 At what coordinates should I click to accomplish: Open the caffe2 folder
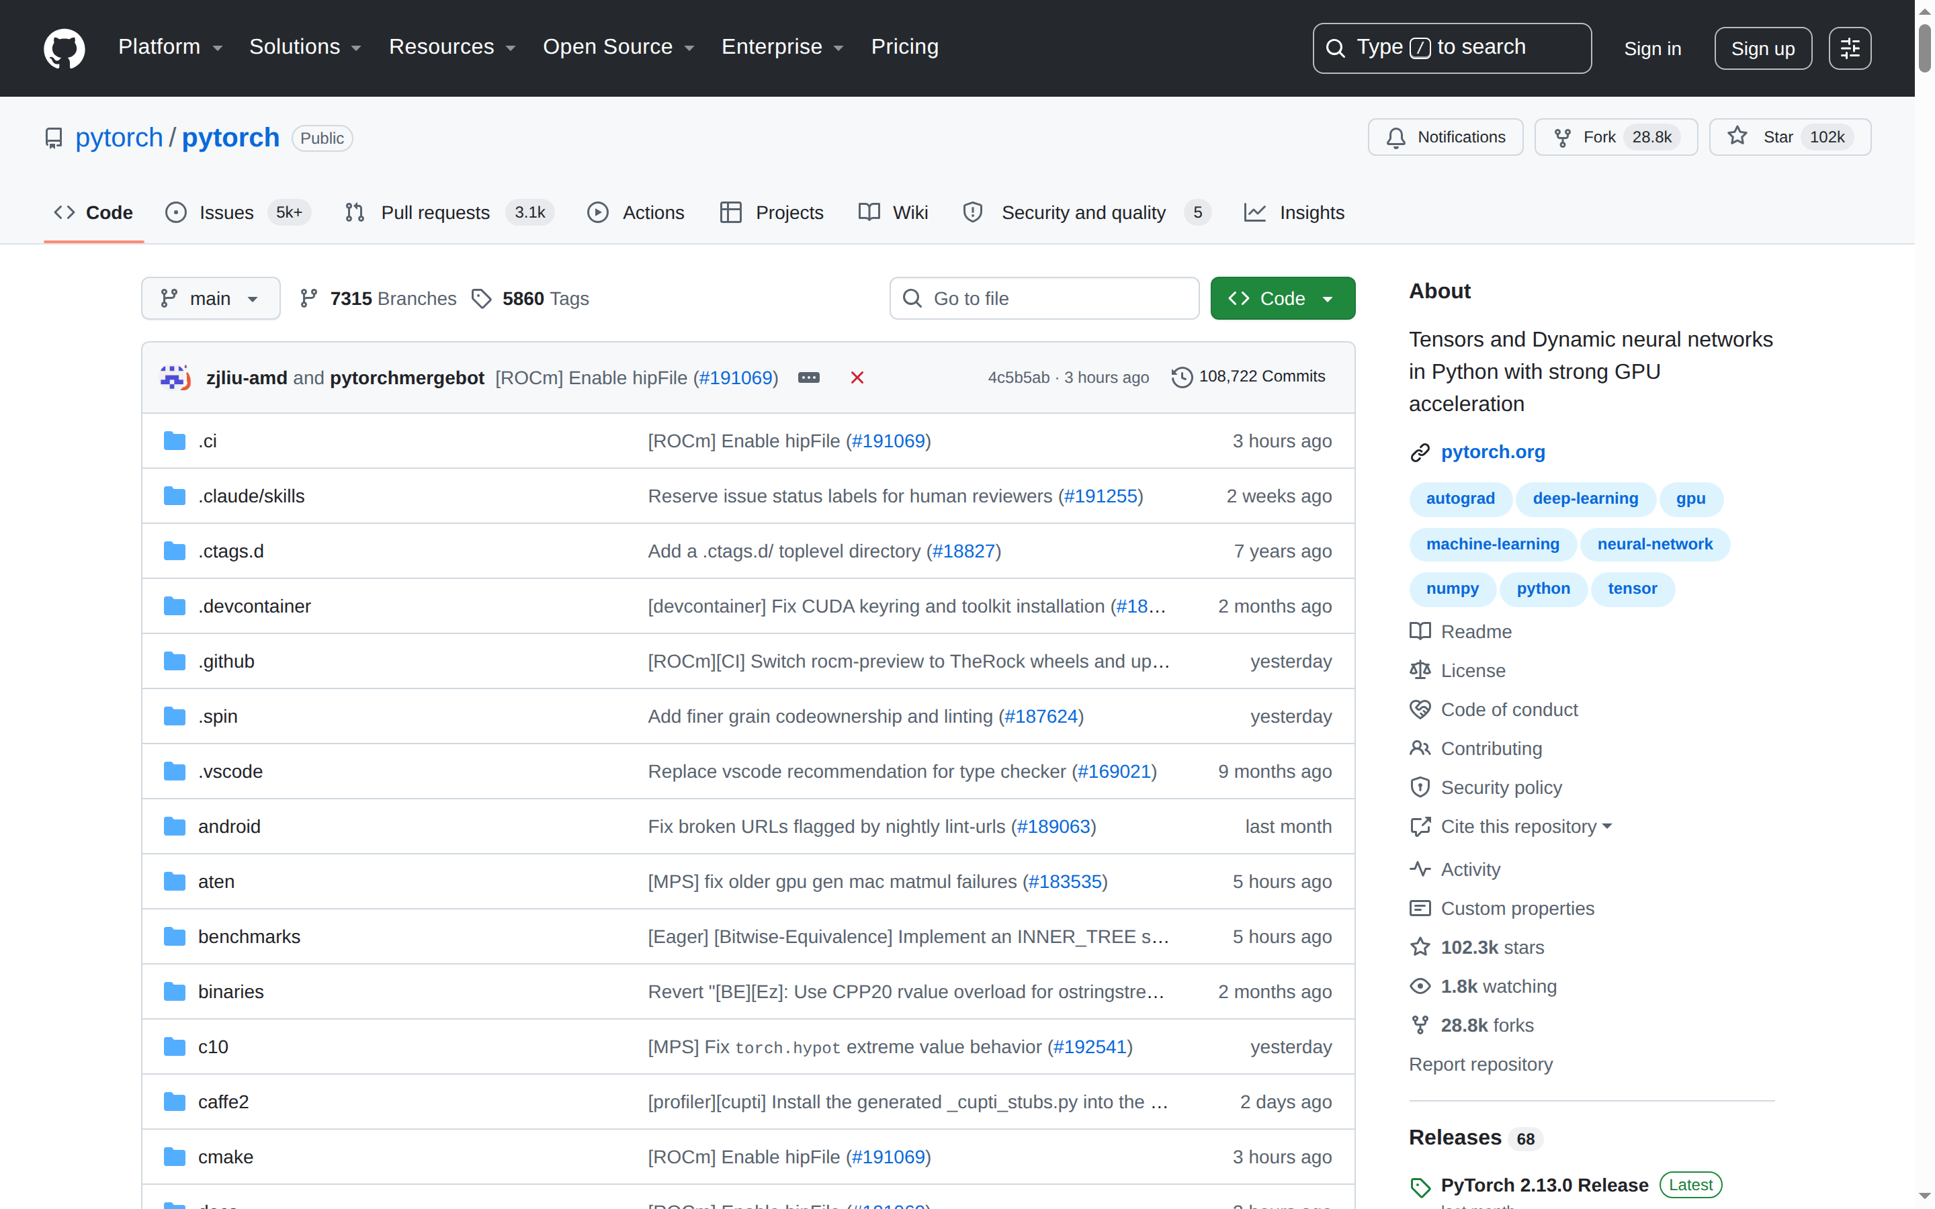[x=223, y=1102]
